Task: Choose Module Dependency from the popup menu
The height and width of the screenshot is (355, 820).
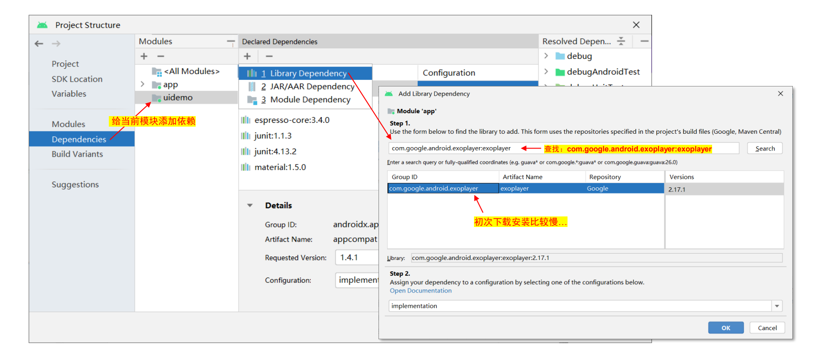Action: [x=305, y=99]
